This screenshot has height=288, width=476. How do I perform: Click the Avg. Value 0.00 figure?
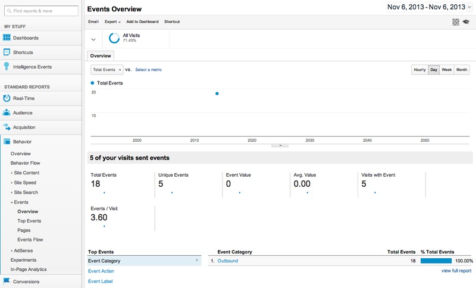coord(302,184)
